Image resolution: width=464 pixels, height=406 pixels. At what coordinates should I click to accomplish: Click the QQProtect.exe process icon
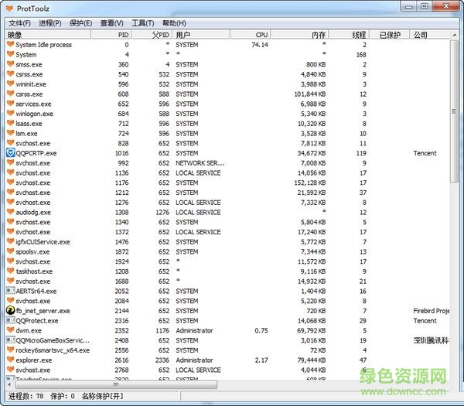coord(10,320)
